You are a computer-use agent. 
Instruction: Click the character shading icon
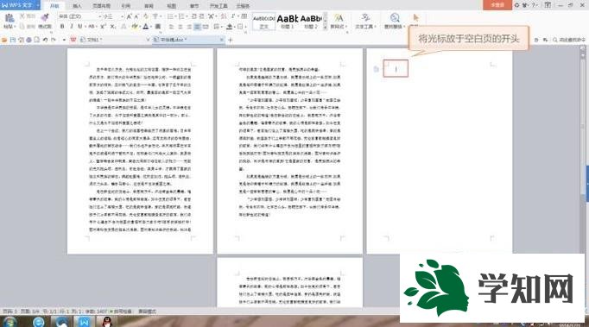[158, 27]
